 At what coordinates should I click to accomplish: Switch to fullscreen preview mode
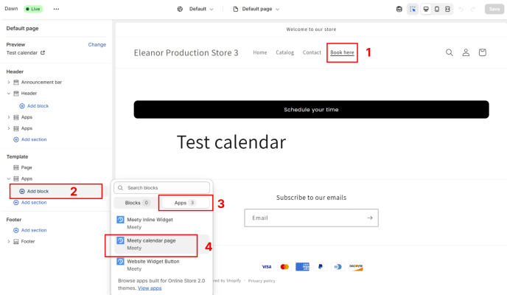[x=447, y=9]
